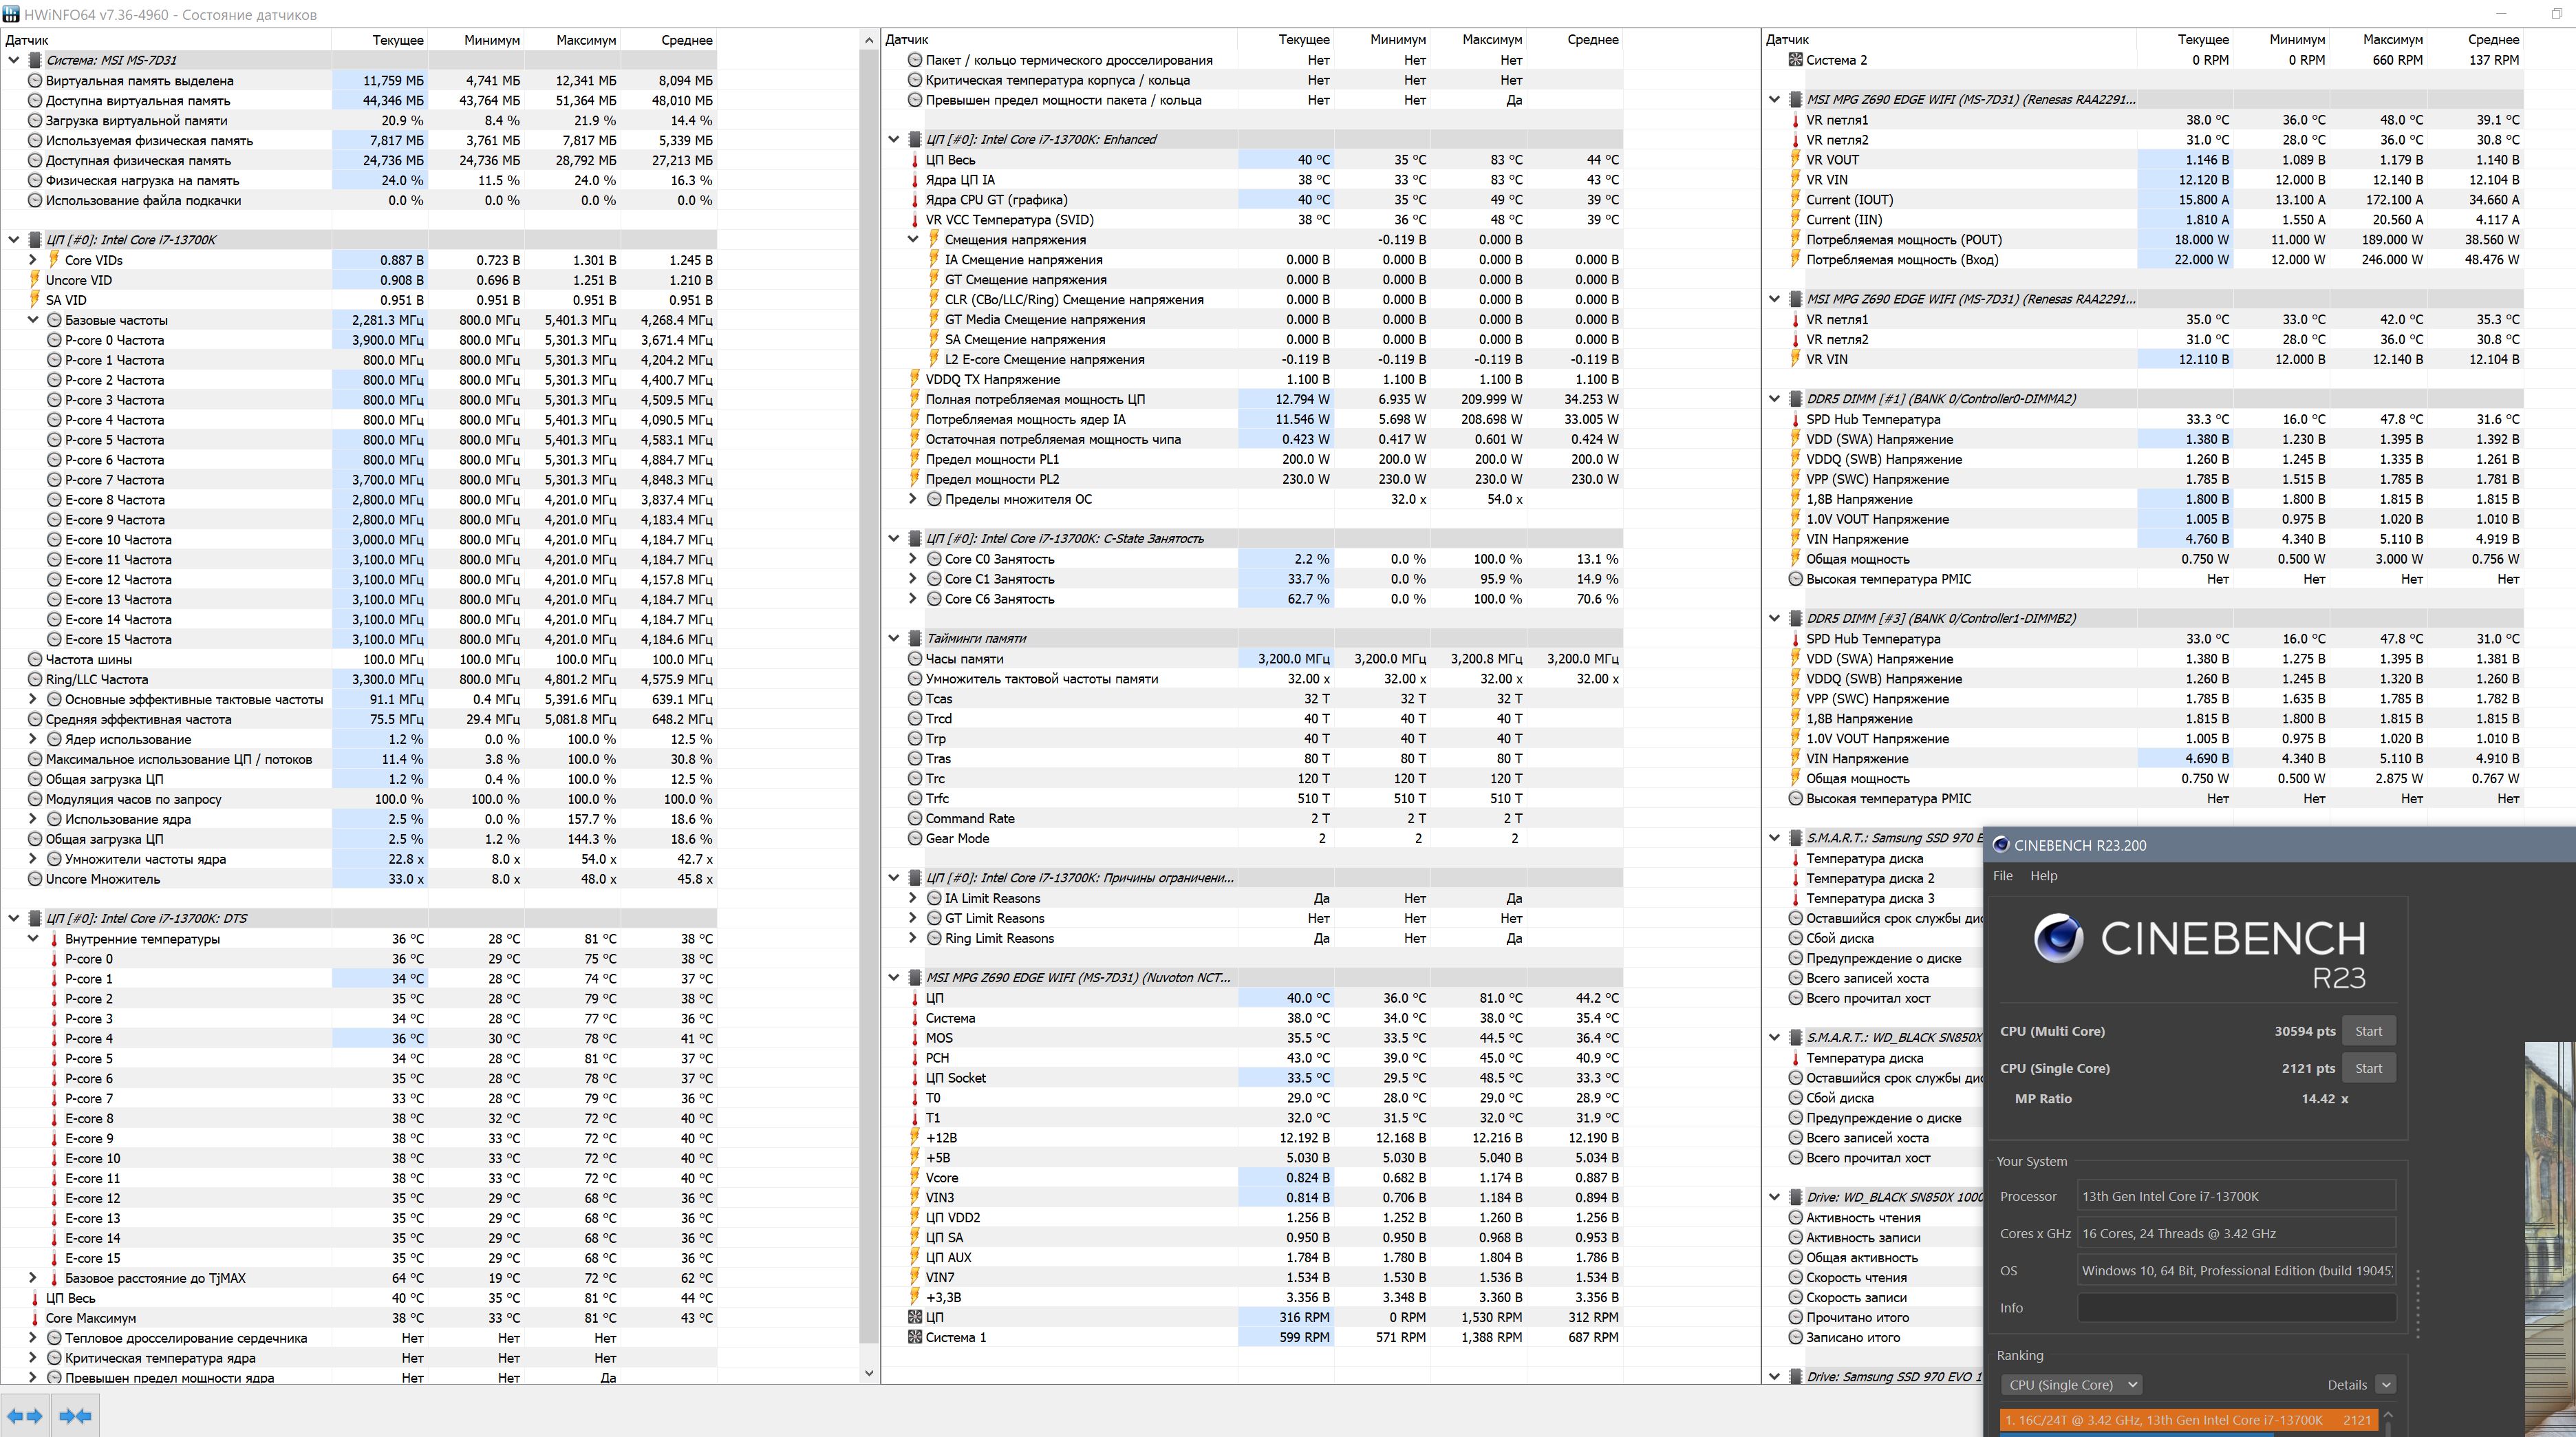Viewport: 2576px width, 1437px height.
Task: Collapse the Базовые частоты tree node
Action: coord(33,320)
